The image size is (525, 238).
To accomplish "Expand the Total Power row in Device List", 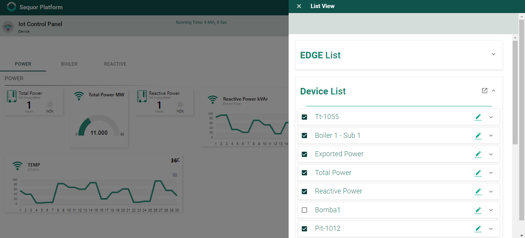I will click(x=491, y=173).
